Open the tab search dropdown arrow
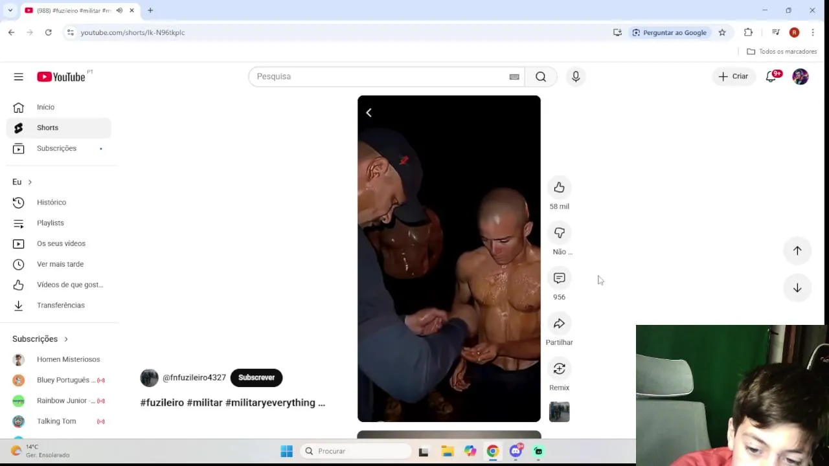829x466 pixels. pyautogui.click(x=10, y=10)
